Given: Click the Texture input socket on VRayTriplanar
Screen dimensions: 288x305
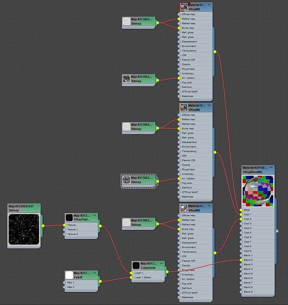Looking at the screenshot, I should pyautogui.click(x=64, y=225).
